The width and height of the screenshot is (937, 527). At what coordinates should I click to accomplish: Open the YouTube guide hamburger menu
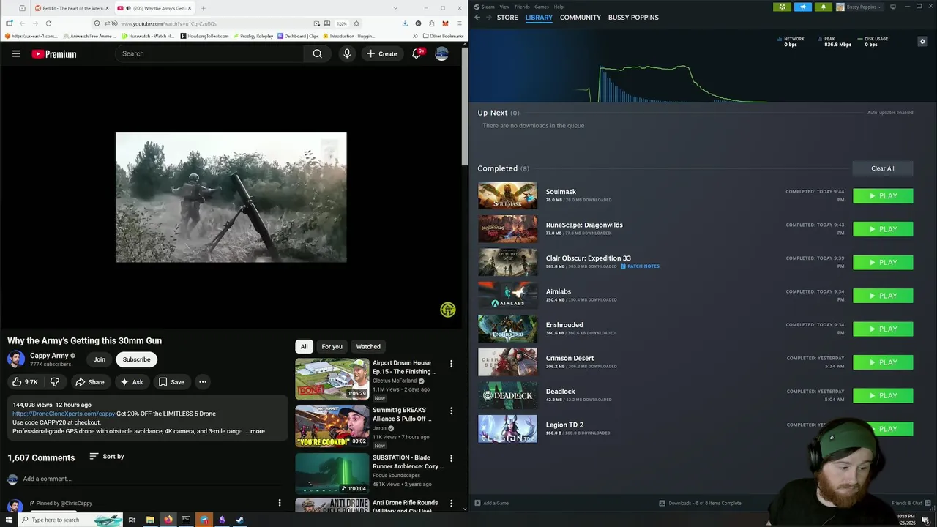pos(16,53)
